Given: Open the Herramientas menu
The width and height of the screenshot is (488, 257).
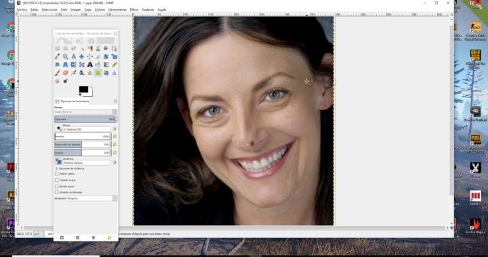Looking at the screenshot, I should tap(117, 9).
